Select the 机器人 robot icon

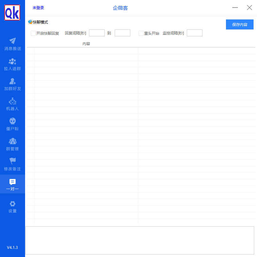13,101
